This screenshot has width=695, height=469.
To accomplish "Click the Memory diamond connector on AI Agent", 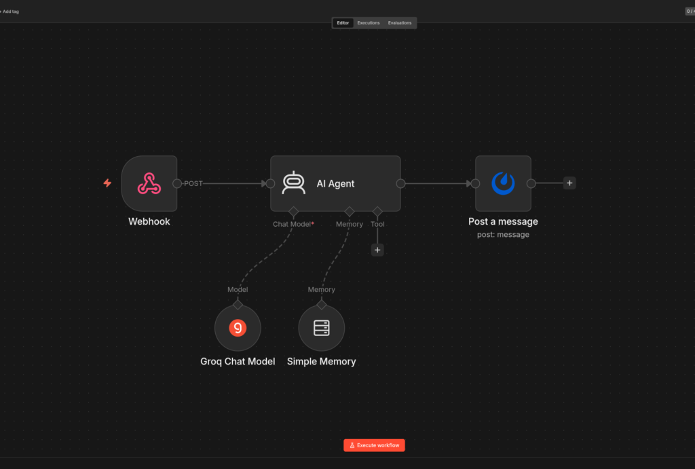I will click(350, 212).
